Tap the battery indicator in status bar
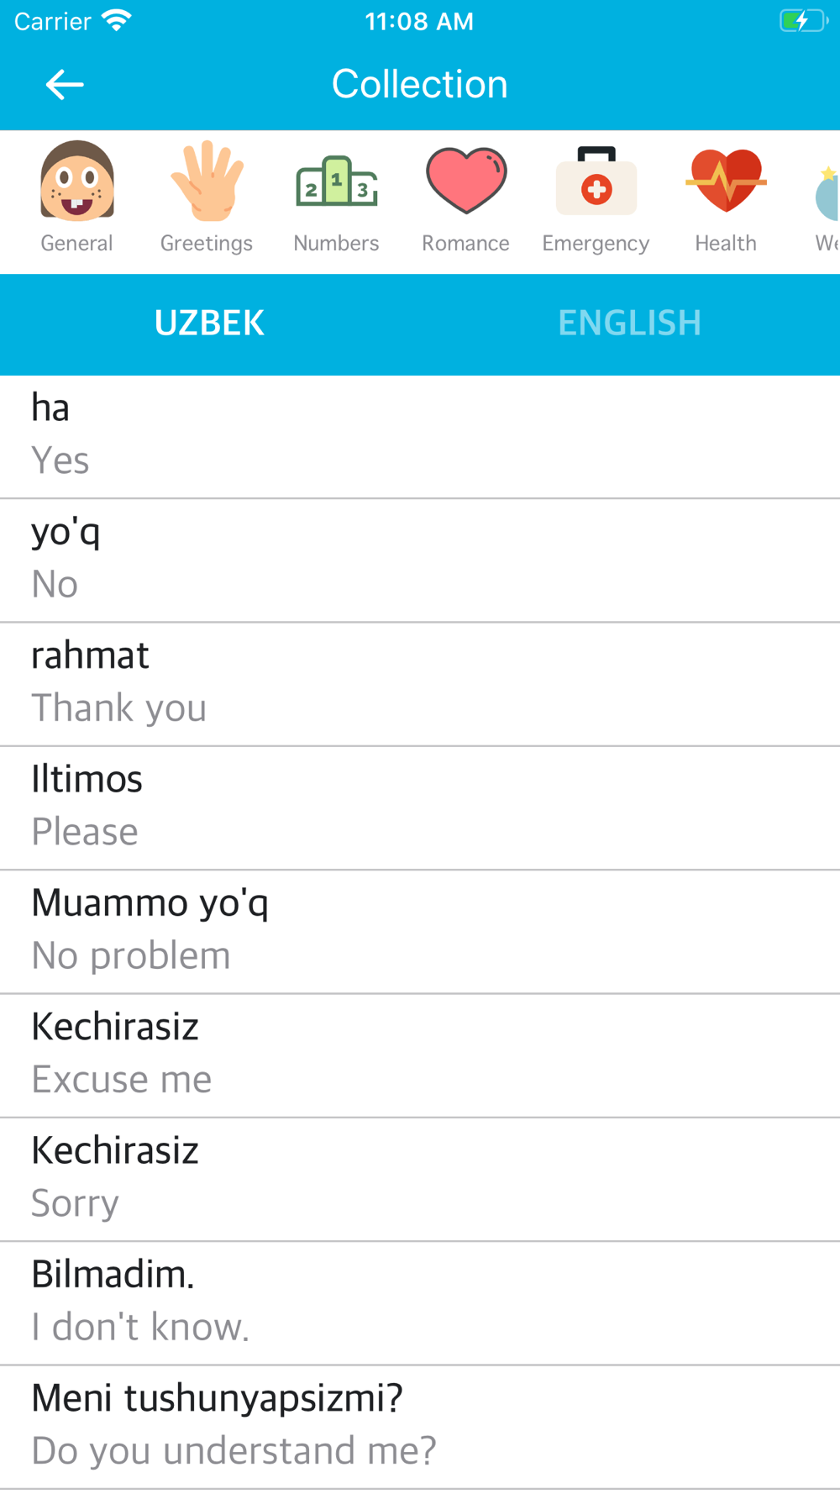This screenshot has width=840, height=1494. tap(804, 21)
